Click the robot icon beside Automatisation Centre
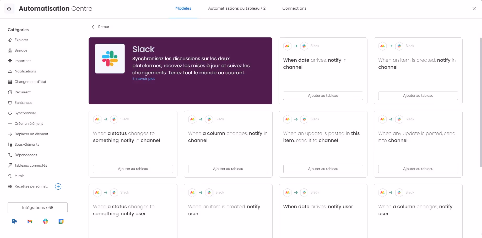 click(x=9, y=9)
